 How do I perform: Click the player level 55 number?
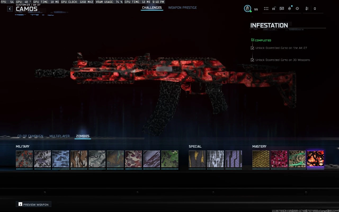256,9
